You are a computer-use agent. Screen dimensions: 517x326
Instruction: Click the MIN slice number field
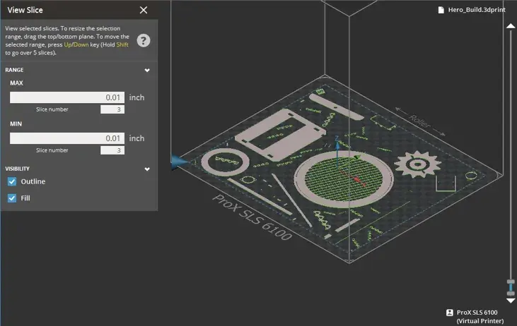click(112, 150)
